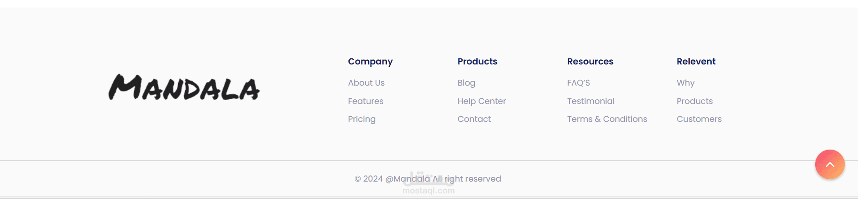Open the FAQ'S link
Image resolution: width=858 pixels, height=199 pixels.
coord(578,83)
